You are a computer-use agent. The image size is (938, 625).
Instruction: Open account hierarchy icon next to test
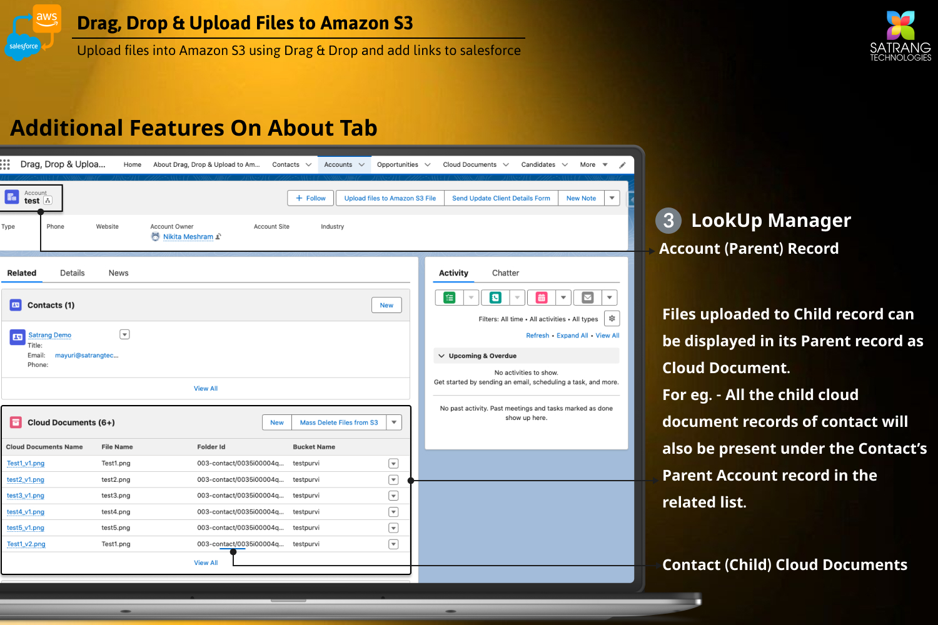point(48,201)
